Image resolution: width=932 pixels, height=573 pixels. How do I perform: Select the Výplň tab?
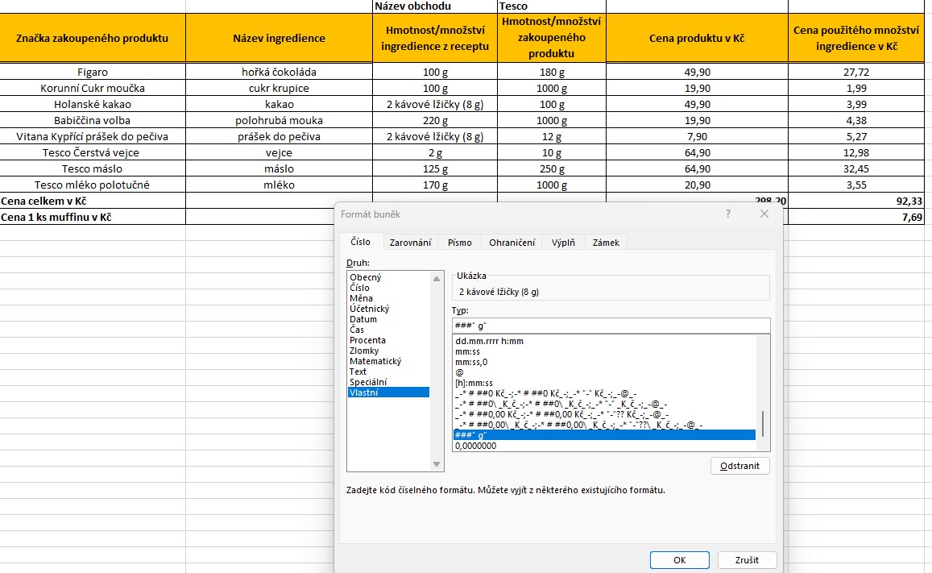563,243
